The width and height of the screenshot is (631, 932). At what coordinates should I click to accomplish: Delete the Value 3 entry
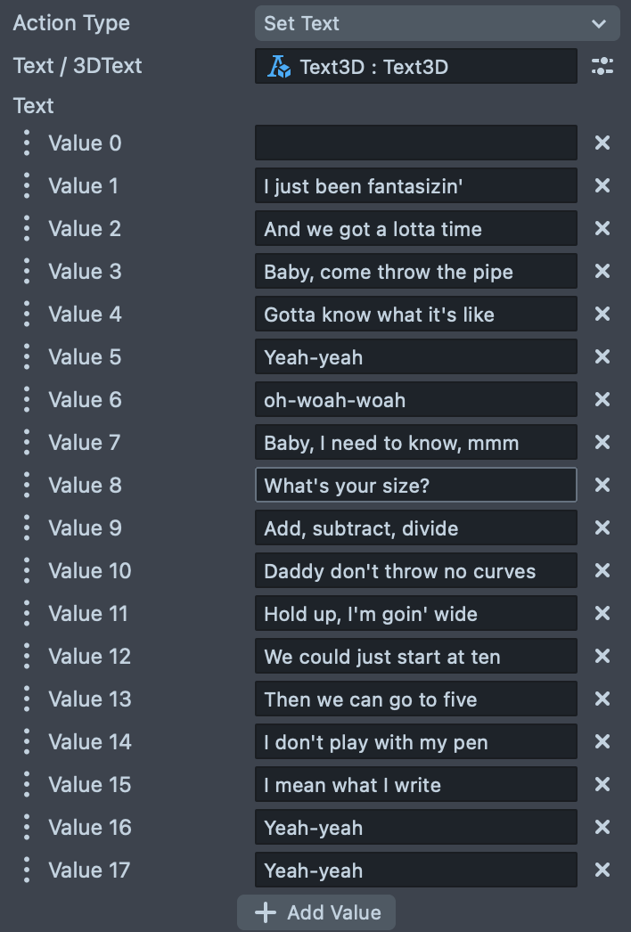pyautogui.click(x=602, y=271)
